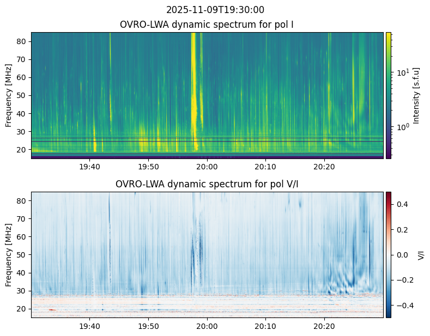Viewport: 430px width, 336px height.
Task: Click the Intensity [s.f.u] colorbar label
Action: pos(417,95)
